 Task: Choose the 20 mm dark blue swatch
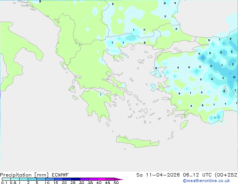pos(67,179)
